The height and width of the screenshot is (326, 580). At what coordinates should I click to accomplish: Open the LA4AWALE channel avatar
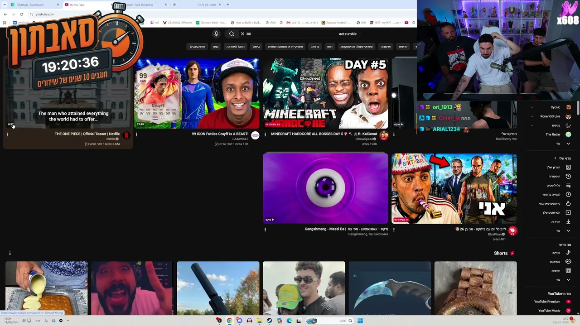click(255, 135)
